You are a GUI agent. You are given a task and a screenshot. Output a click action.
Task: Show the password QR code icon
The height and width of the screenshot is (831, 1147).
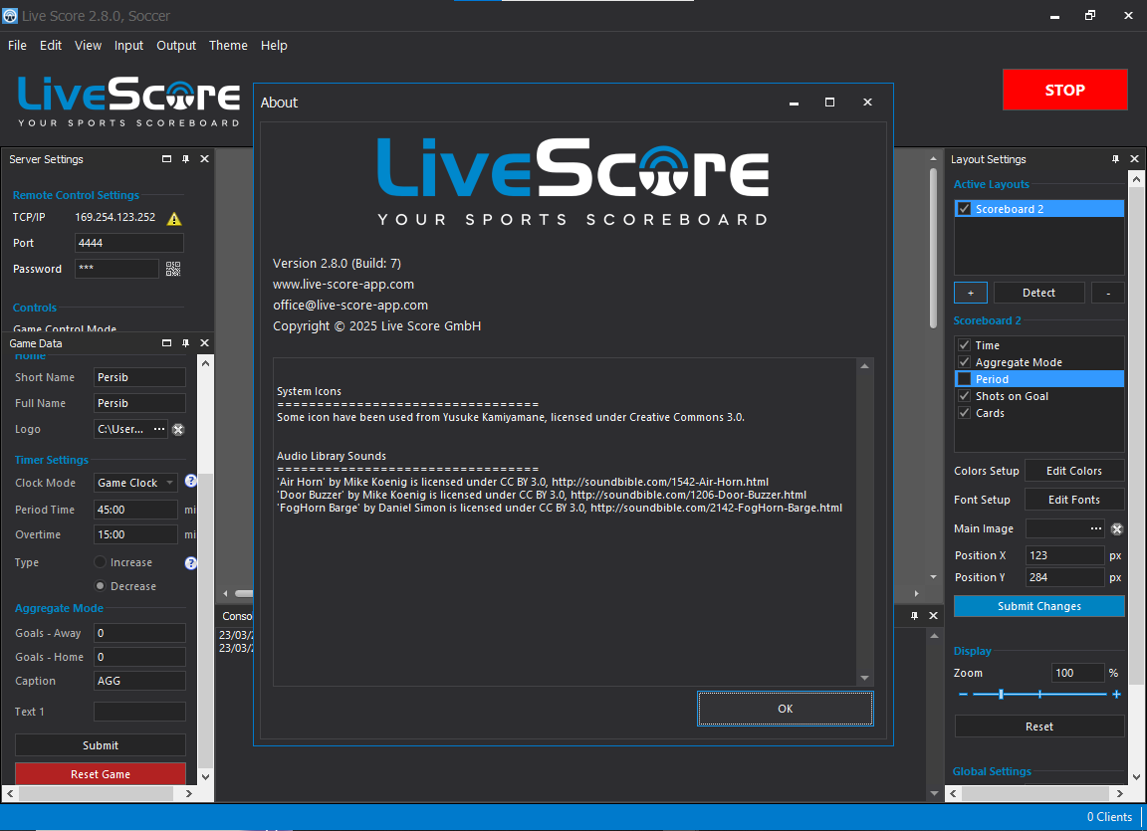173,269
